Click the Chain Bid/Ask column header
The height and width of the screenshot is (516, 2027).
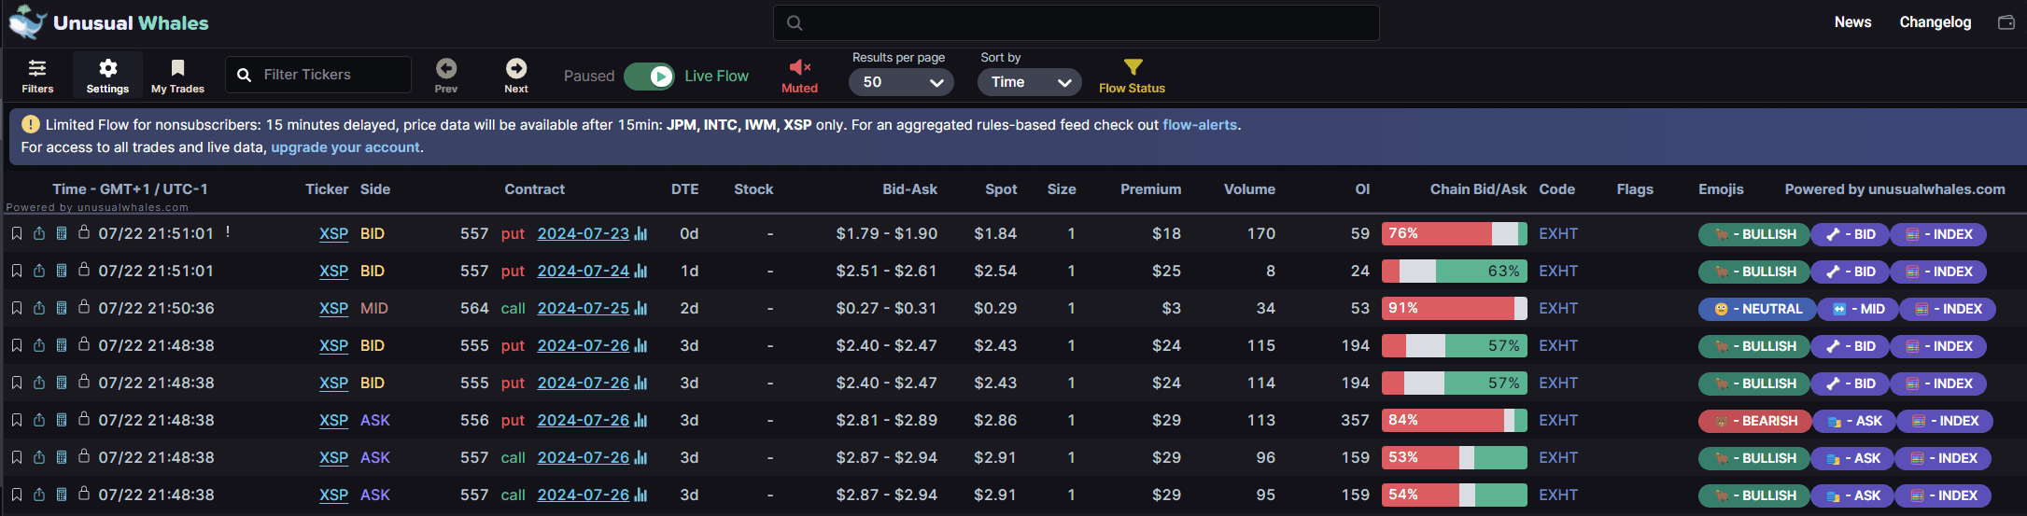[1478, 189]
